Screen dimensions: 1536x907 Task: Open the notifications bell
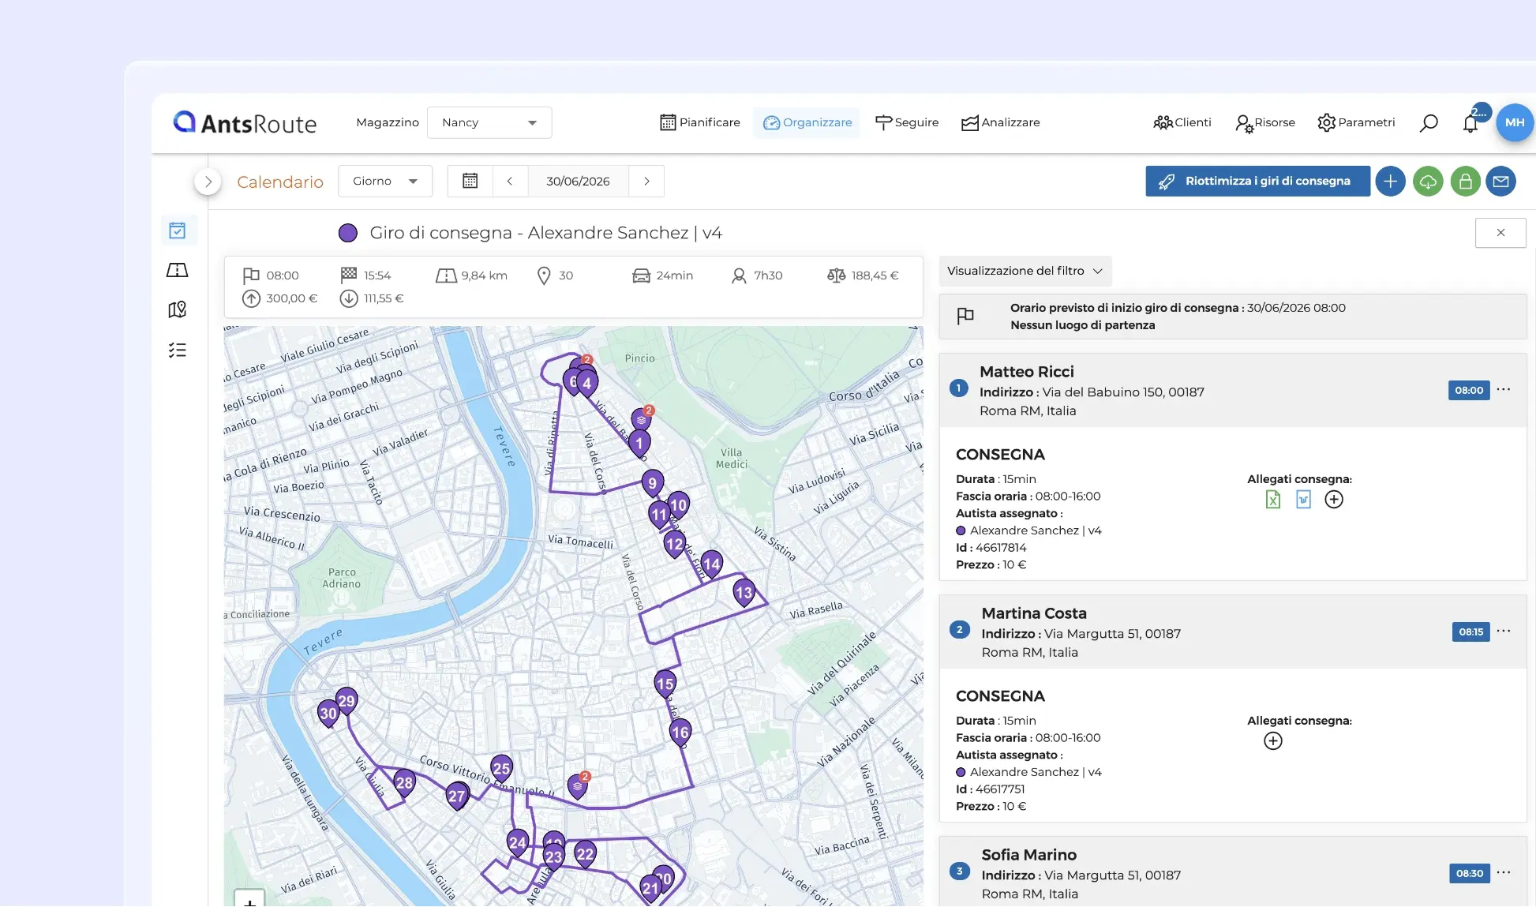point(1470,124)
